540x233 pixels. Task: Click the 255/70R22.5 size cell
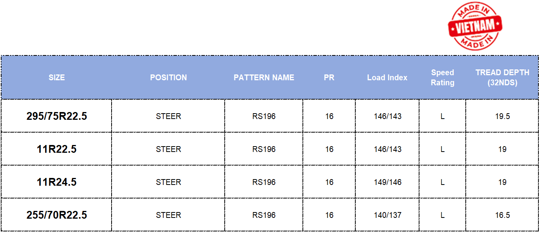57,215
